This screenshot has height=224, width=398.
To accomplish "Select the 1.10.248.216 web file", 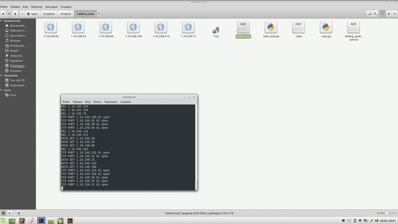I will [x=161, y=29].
